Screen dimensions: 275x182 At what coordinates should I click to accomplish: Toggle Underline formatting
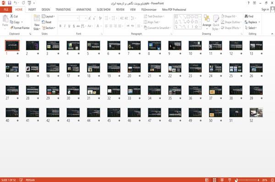[69, 26]
